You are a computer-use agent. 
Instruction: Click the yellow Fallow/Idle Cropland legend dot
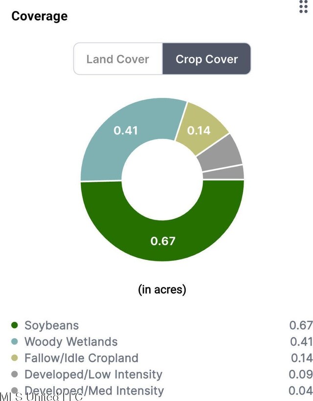click(x=15, y=358)
